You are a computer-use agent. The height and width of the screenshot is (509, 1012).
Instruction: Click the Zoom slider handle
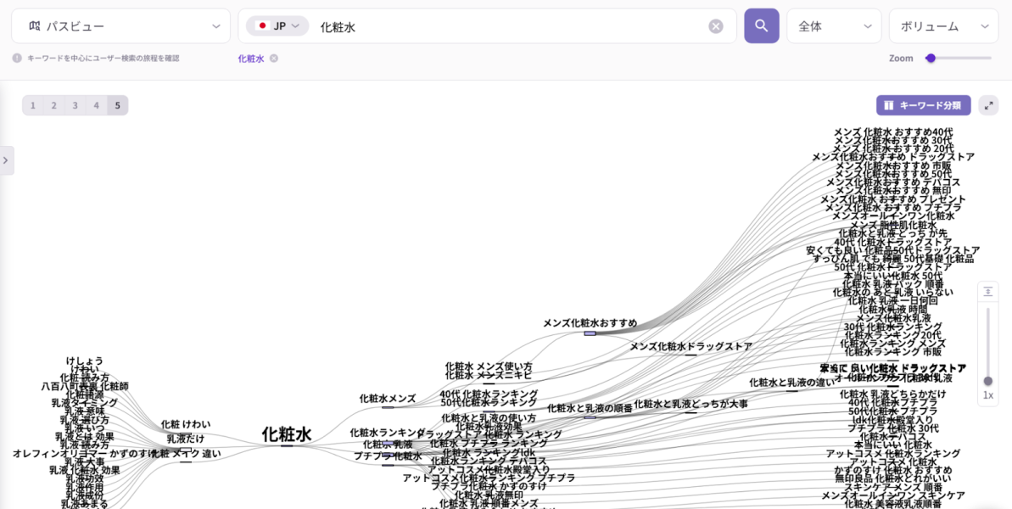click(931, 59)
